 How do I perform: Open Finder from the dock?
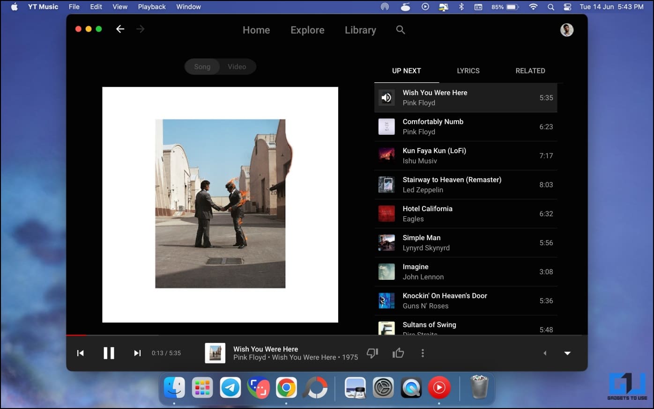(174, 387)
